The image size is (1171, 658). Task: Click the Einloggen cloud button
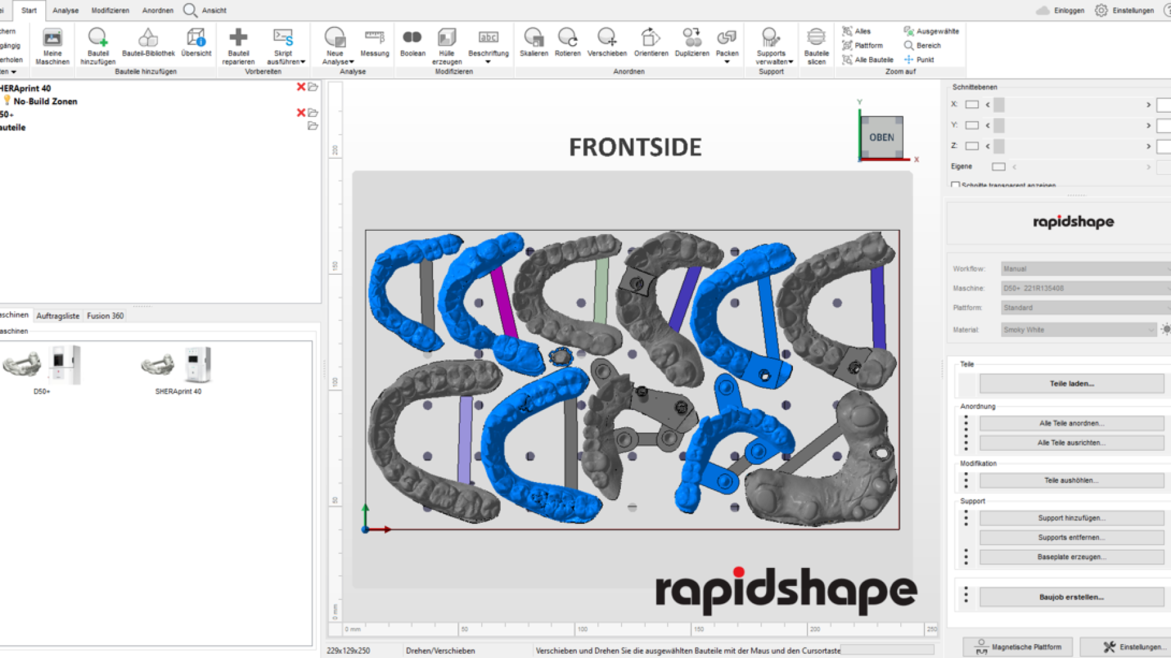coord(1060,10)
